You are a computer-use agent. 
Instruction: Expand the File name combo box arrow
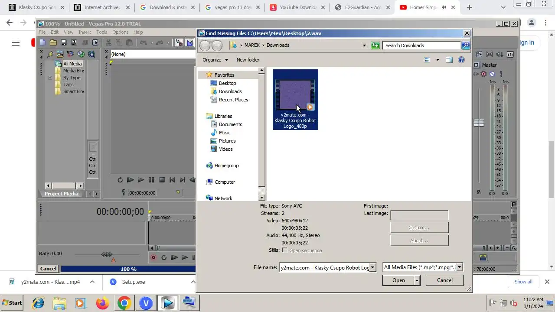[x=372, y=267]
